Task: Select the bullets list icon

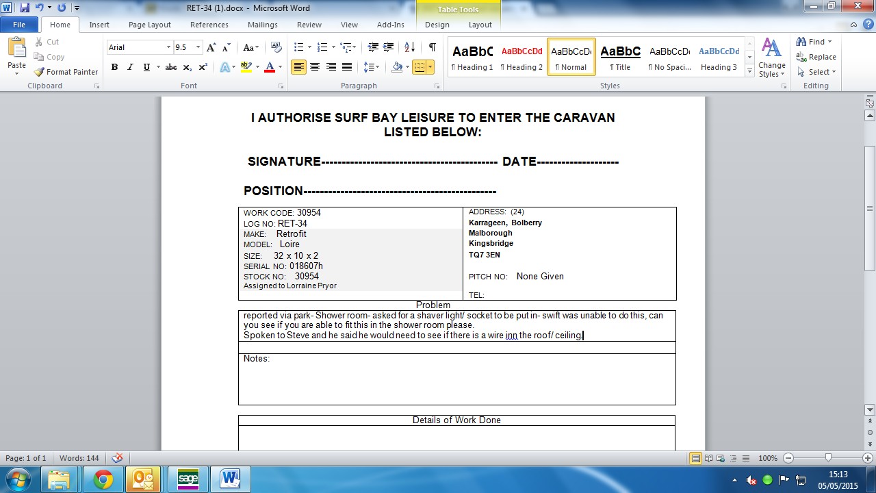Action: pos(298,47)
